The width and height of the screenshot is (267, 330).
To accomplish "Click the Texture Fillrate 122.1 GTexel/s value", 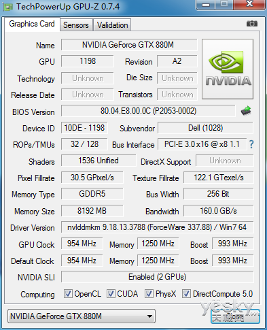I will tap(219, 178).
